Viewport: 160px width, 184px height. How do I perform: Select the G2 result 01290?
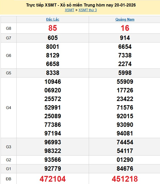pyautogui.click(x=125, y=160)
